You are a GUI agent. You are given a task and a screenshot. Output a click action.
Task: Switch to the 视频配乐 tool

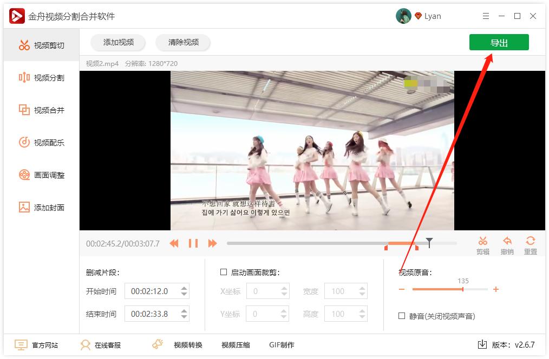pyautogui.click(x=40, y=142)
